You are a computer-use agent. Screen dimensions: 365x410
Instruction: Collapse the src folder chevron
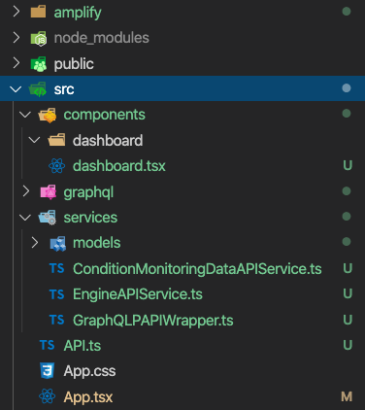[x=16, y=89]
